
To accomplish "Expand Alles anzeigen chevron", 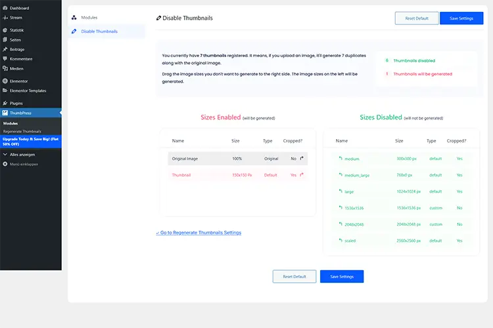I will tap(5, 154).
